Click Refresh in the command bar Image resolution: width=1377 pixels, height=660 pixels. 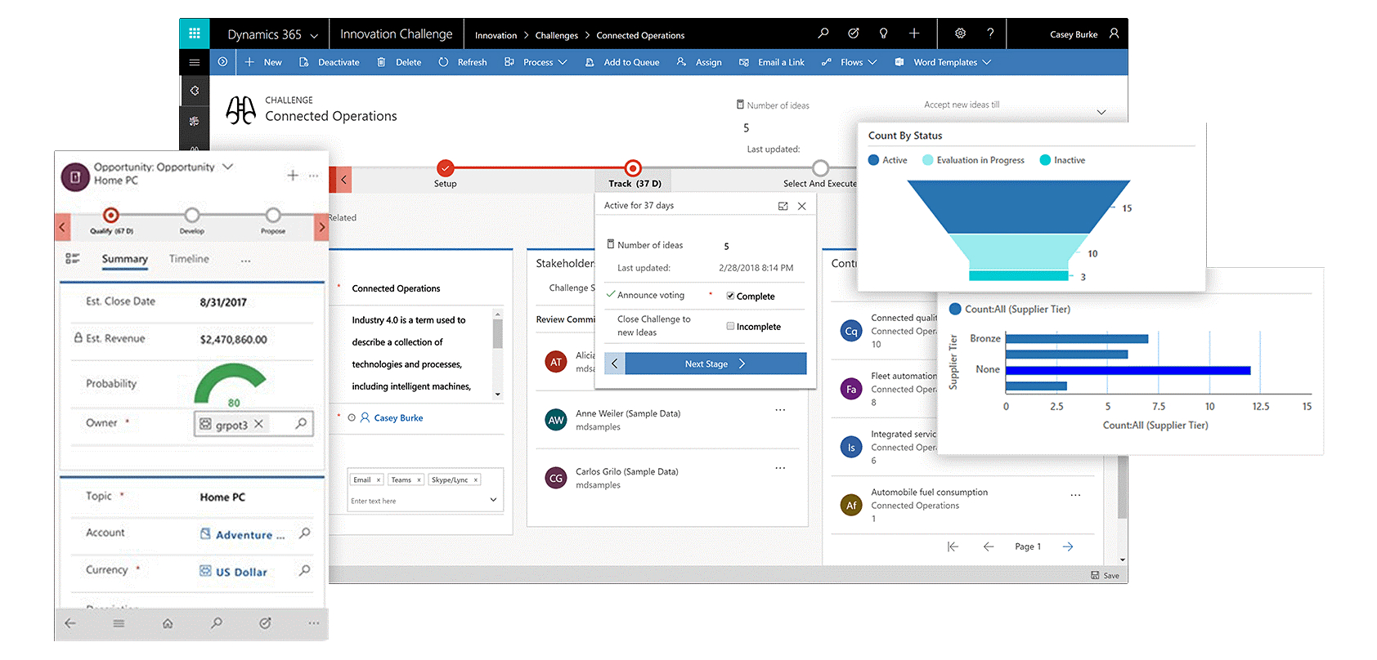(463, 62)
